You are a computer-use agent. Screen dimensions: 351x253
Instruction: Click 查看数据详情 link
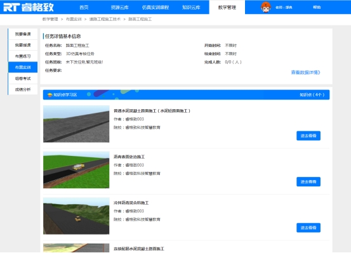tap(305, 72)
